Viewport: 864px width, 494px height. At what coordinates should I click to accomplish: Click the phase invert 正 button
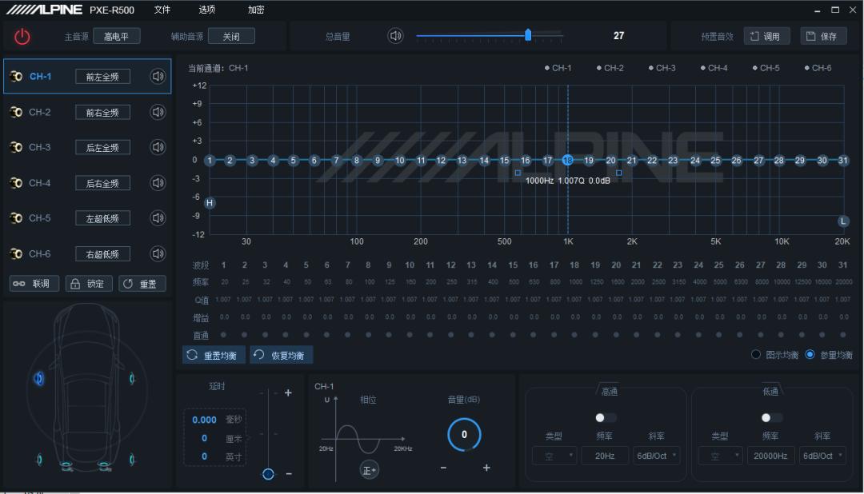(x=369, y=470)
